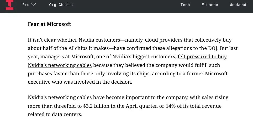Image resolution: width=253 pixels, height=125 pixels.
Task: Open the Pro menu label
Action: pyautogui.click(x=26, y=5)
